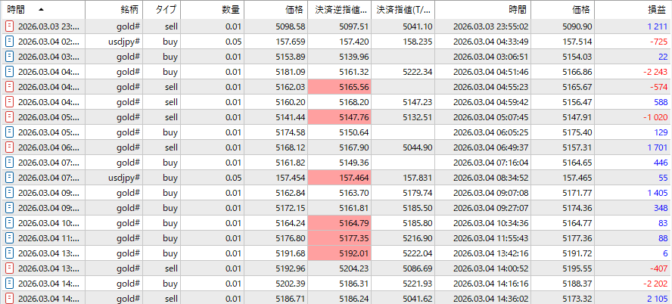Click the row icon for gold buy at 5153.89
This screenshot has height=304, width=672.
pyautogui.click(x=10, y=57)
